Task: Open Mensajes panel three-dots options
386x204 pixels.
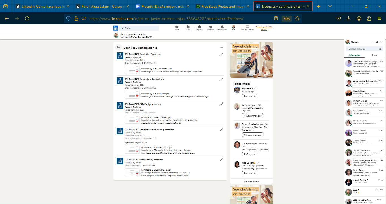Action: point(372,42)
